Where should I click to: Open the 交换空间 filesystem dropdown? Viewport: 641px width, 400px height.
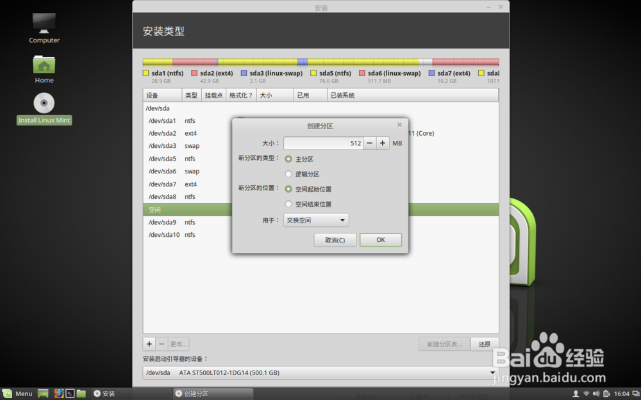coord(315,220)
